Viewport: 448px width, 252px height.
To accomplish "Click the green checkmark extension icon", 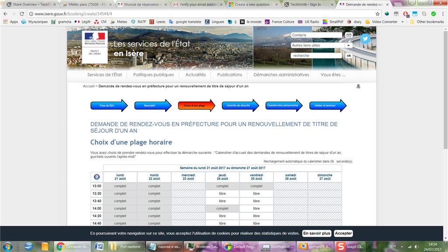I will (x=434, y=14).
